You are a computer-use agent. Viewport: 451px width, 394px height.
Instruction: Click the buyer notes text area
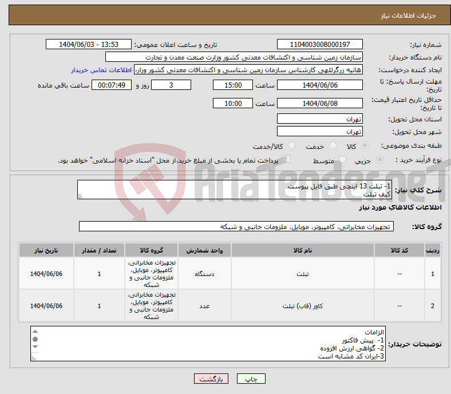[x=208, y=344]
